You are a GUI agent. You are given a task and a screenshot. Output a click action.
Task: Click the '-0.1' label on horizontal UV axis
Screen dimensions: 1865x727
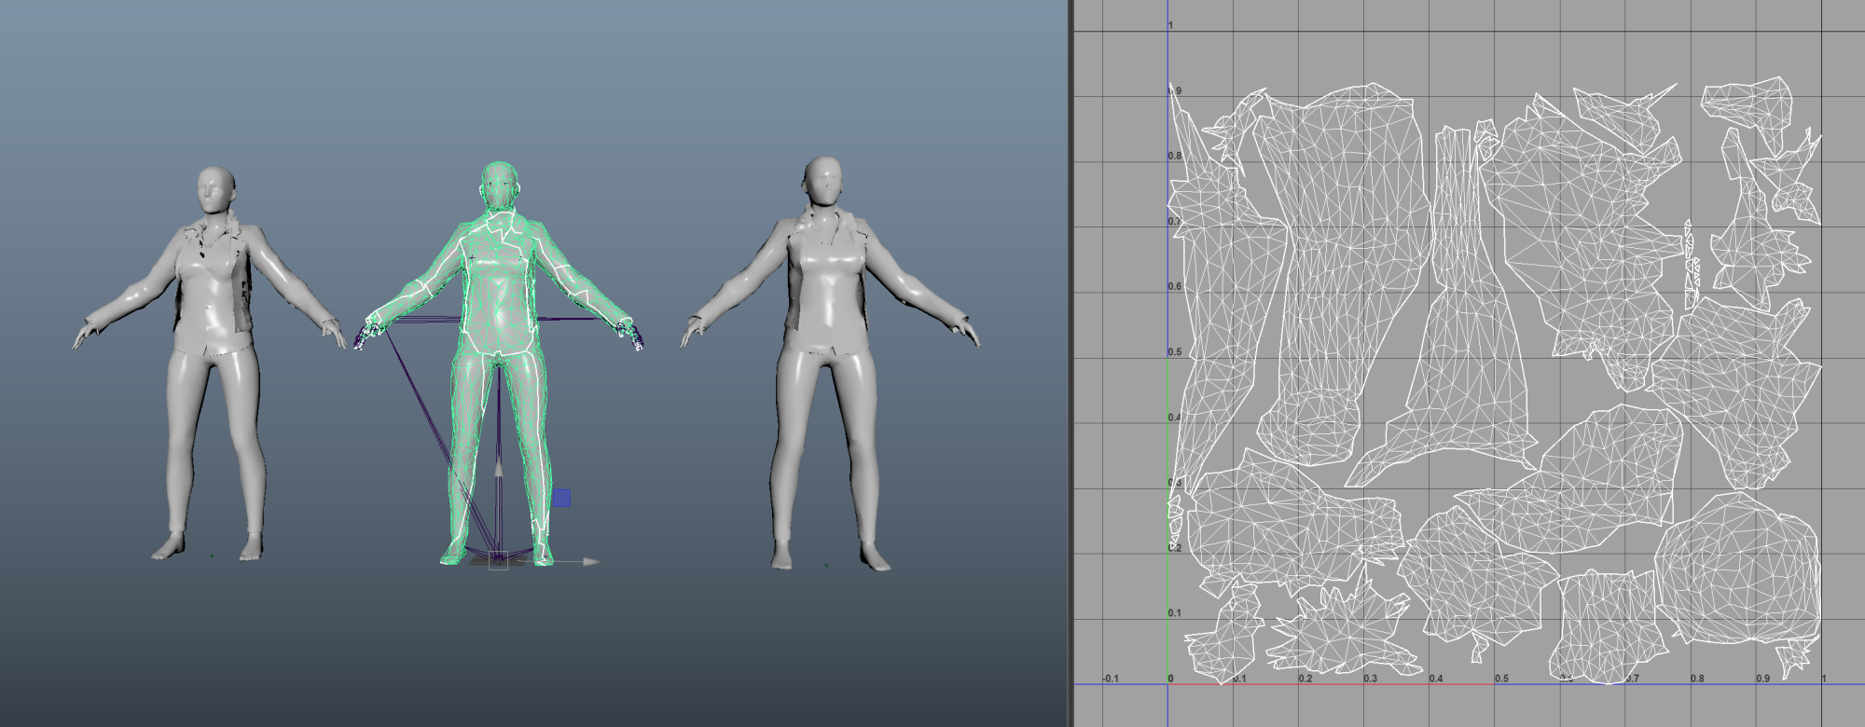click(x=1111, y=679)
